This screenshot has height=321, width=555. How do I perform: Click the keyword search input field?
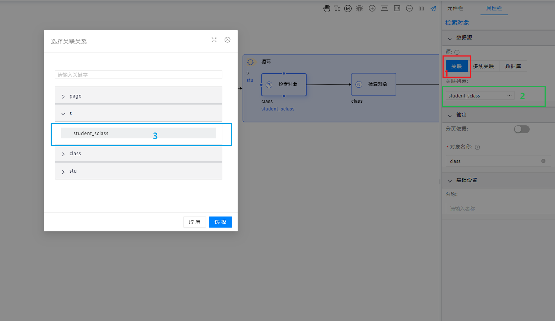[138, 75]
